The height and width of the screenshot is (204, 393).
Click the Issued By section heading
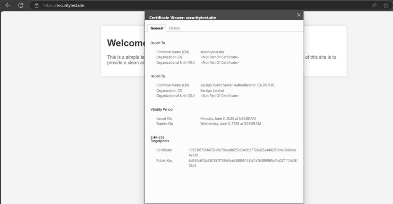[158, 76]
